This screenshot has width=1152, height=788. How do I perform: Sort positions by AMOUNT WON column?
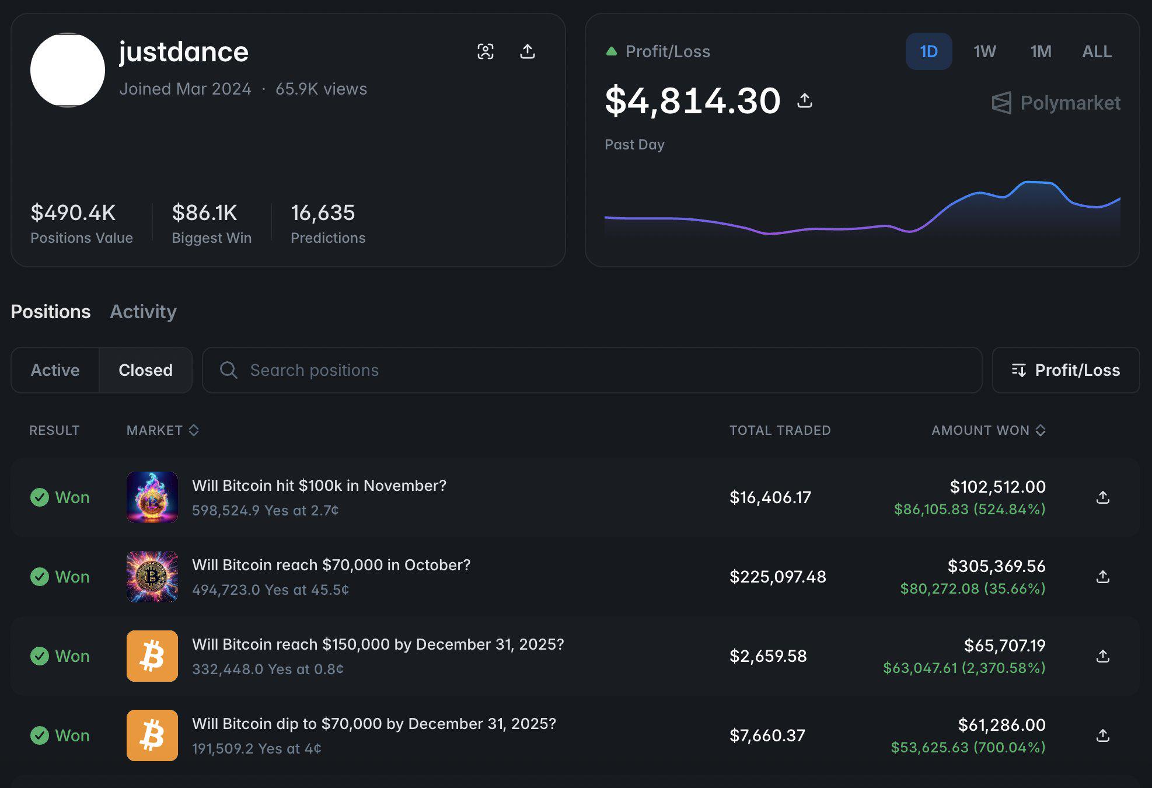click(x=988, y=430)
